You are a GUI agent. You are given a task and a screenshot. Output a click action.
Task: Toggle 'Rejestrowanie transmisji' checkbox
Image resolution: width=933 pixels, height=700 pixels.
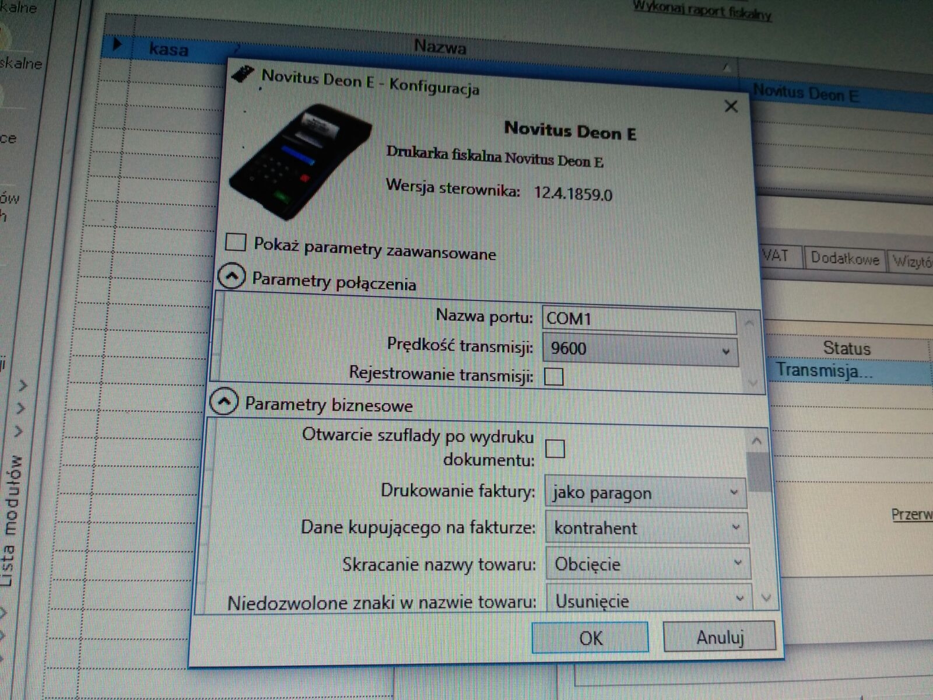coord(553,376)
